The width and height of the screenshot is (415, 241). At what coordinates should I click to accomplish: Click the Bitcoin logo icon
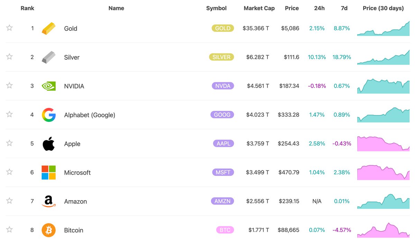coord(48,230)
